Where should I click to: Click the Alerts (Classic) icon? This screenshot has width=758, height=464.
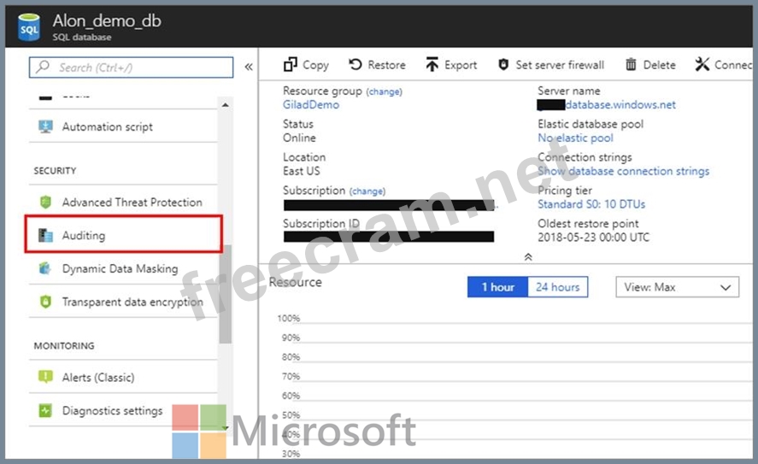coord(45,377)
